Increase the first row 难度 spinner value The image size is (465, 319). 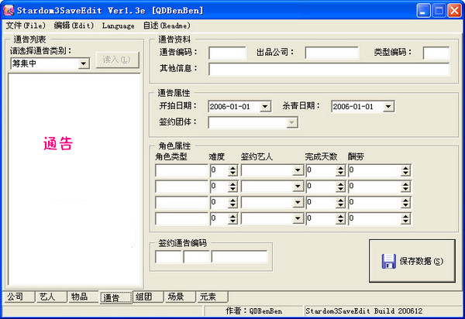pyautogui.click(x=232, y=167)
